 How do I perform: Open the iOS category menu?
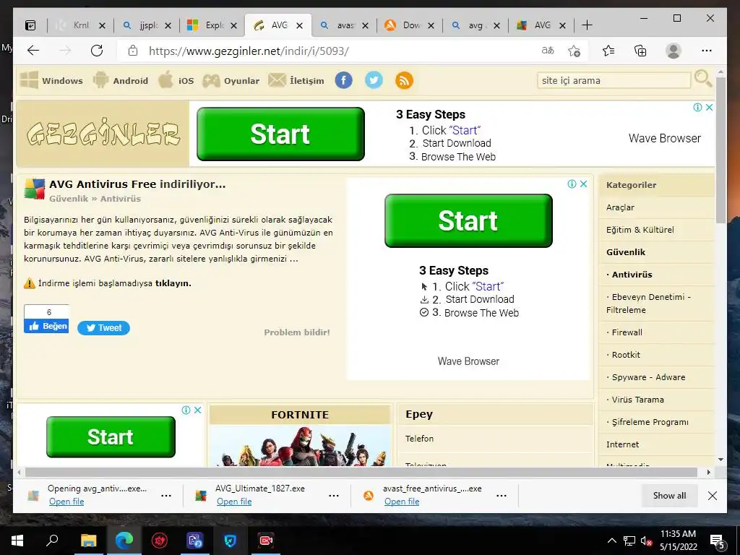(176, 80)
